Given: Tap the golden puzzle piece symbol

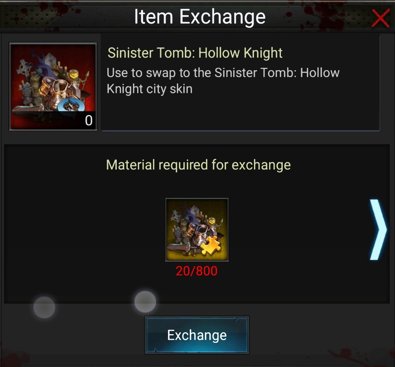Looking at the screenshot, I should [x=211, y=245].
